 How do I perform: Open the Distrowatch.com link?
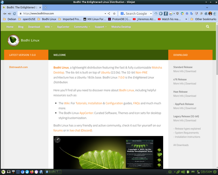coord(18,67)
